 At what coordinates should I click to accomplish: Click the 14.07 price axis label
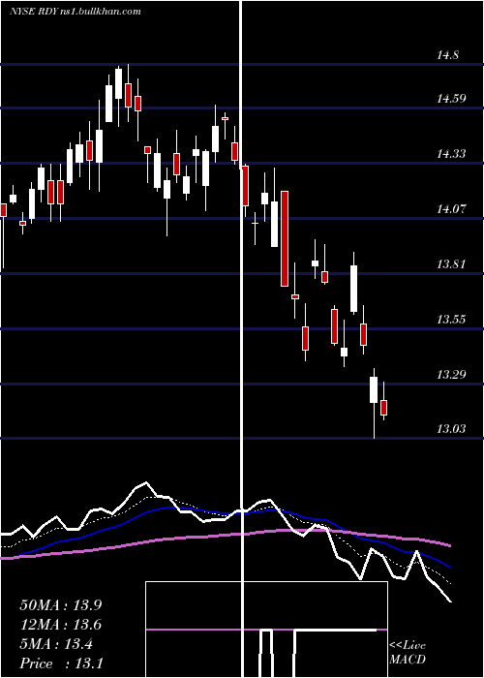451,209
